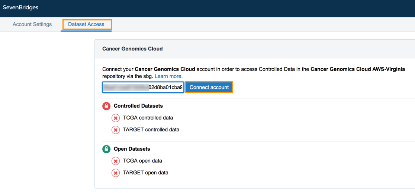
Task: Switch to the Dataset Access tab
Action: coord(86,24)
